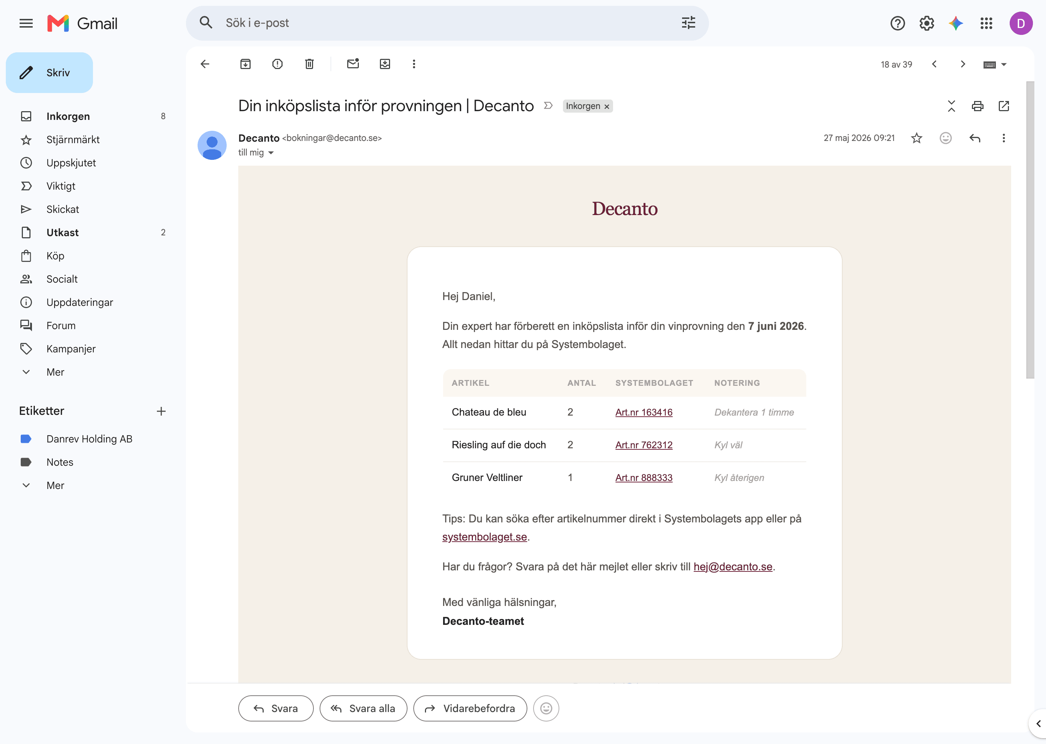The image size is (1046, 744).
Task: Click search magnifier icon
Action: coord(206,23)
